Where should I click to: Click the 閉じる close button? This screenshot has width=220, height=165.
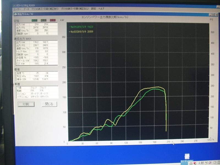point(49,104)
